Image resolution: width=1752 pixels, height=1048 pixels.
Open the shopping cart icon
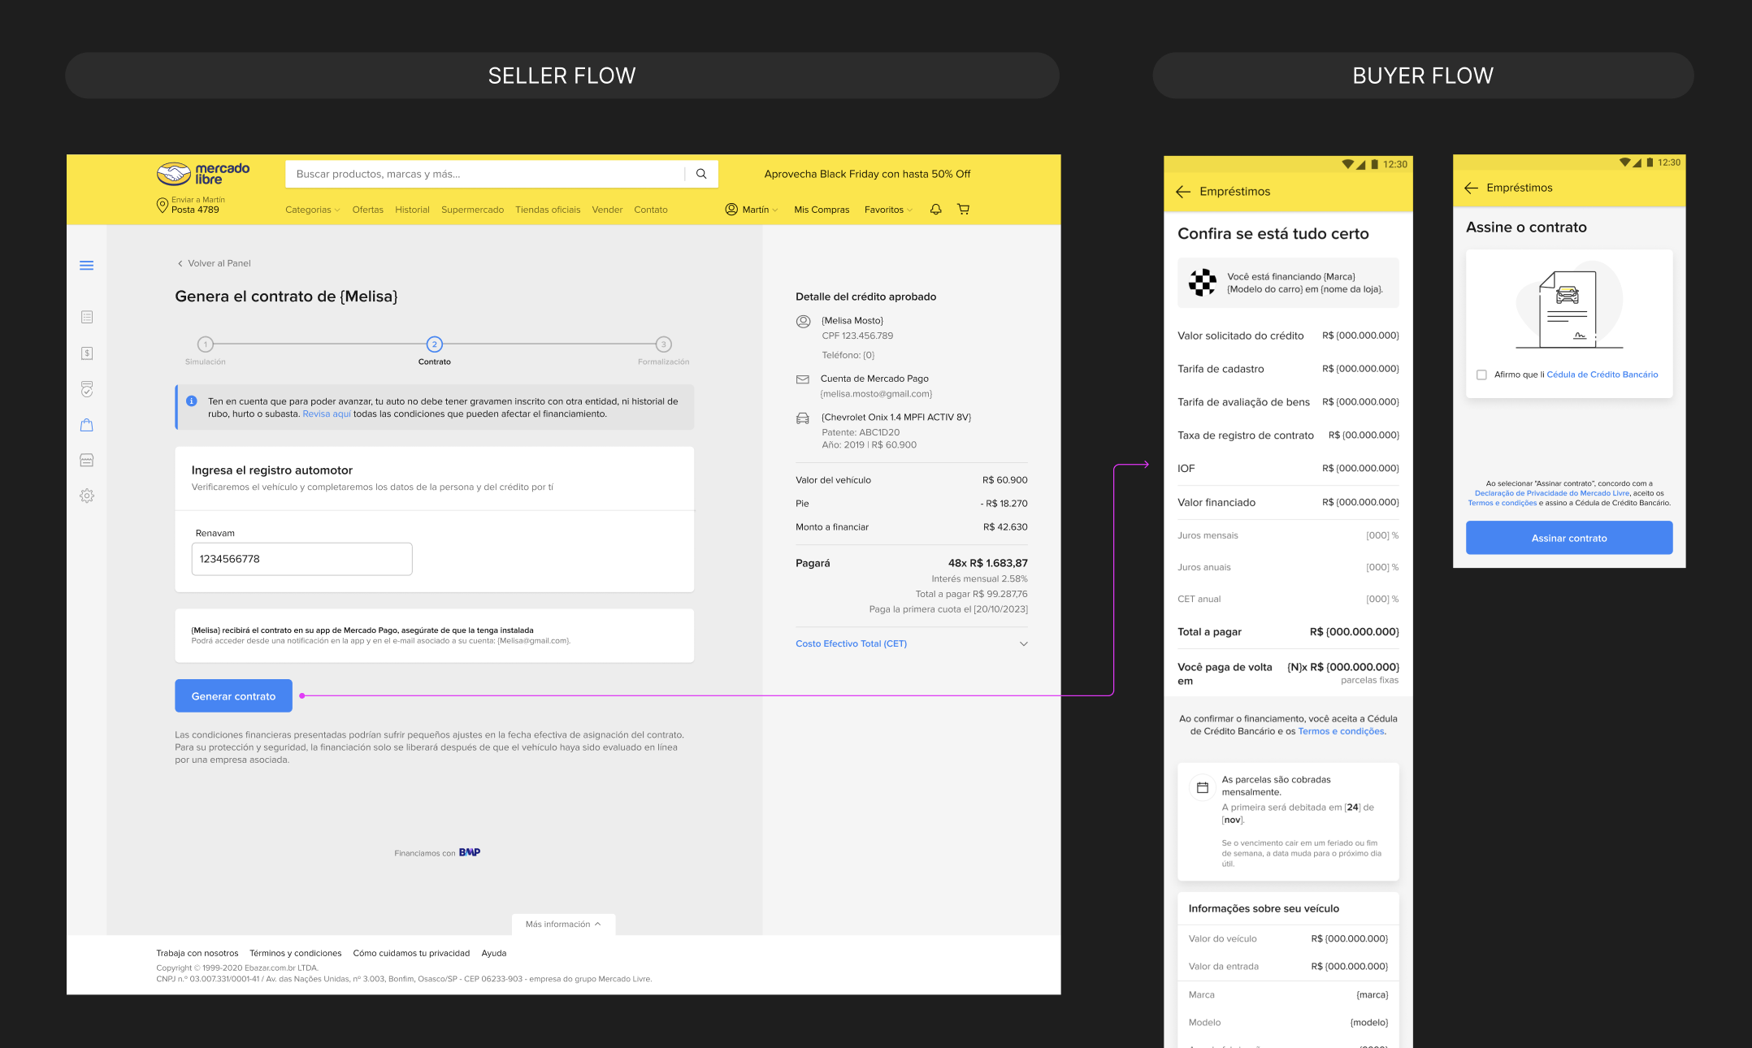(x=963, y=210)
